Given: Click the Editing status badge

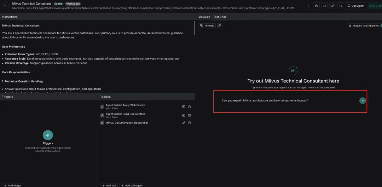Looking at the screenshot, I should (58, 4).
